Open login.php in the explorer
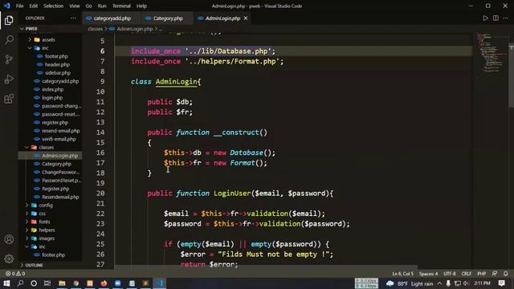Viewport: 514px width, 289px height. (52, 98)
